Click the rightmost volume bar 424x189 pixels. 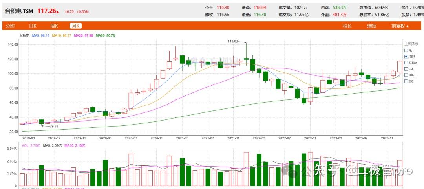(x=400, y=173)
